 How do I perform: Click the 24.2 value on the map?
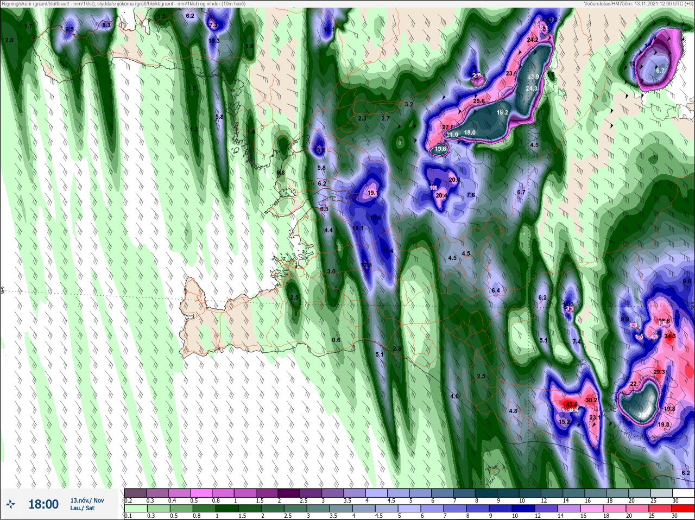[533, 40]
